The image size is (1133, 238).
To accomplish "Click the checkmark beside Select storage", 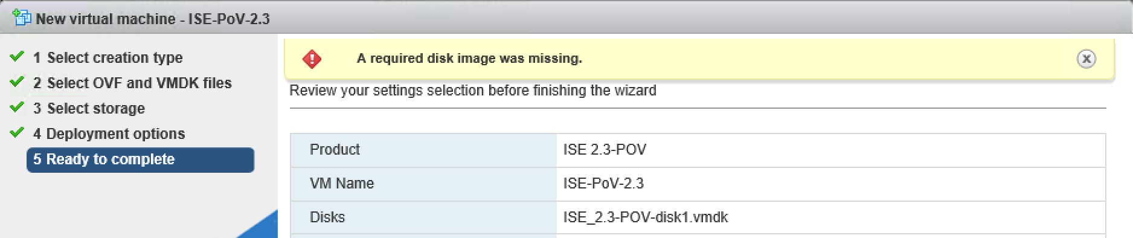I will point(17,107).
